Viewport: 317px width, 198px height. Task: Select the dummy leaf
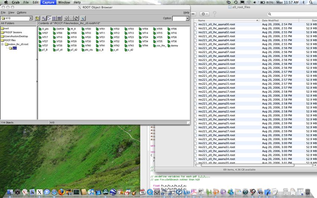(x=173, y=45)
